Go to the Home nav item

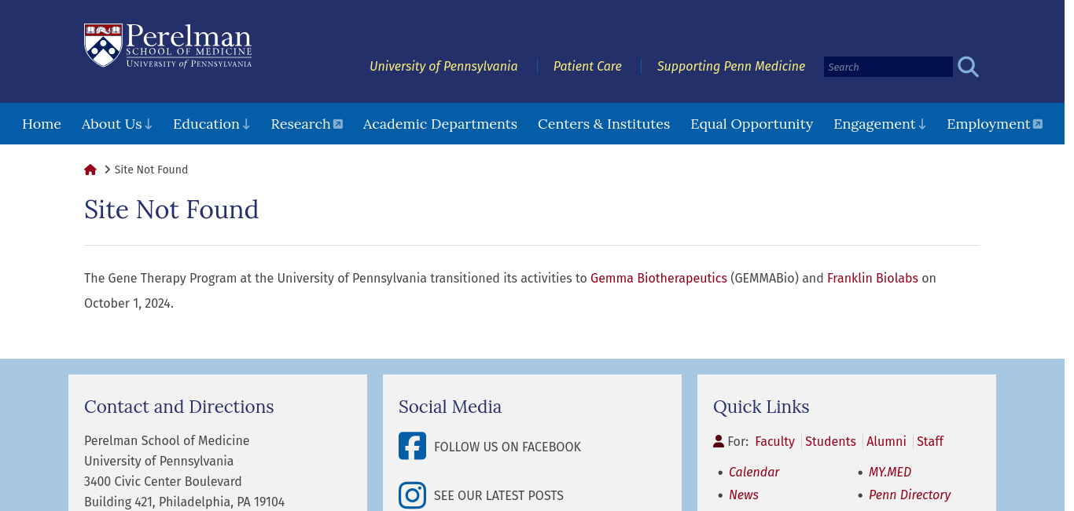pyautogui.click(x=42, y=124)
